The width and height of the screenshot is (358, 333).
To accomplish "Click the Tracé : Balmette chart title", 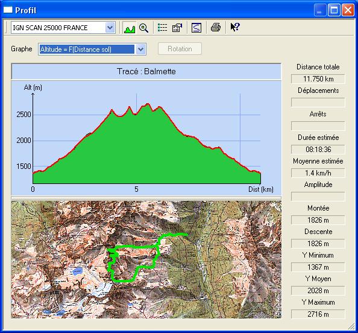I will coord(146,71).
